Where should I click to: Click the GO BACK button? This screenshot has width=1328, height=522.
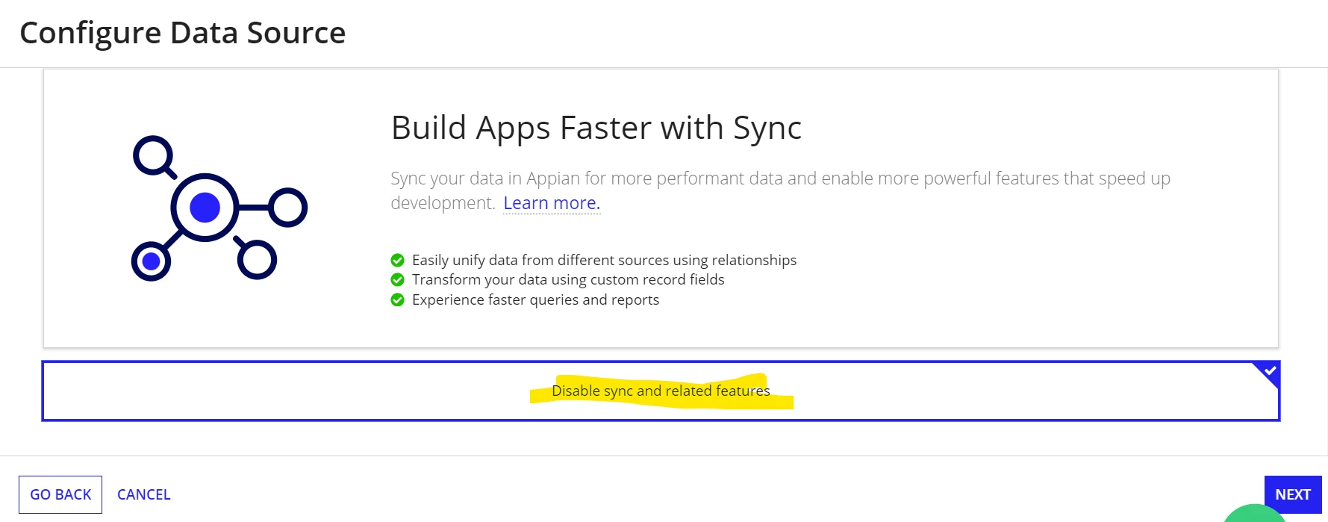click(x=60, y=494)
